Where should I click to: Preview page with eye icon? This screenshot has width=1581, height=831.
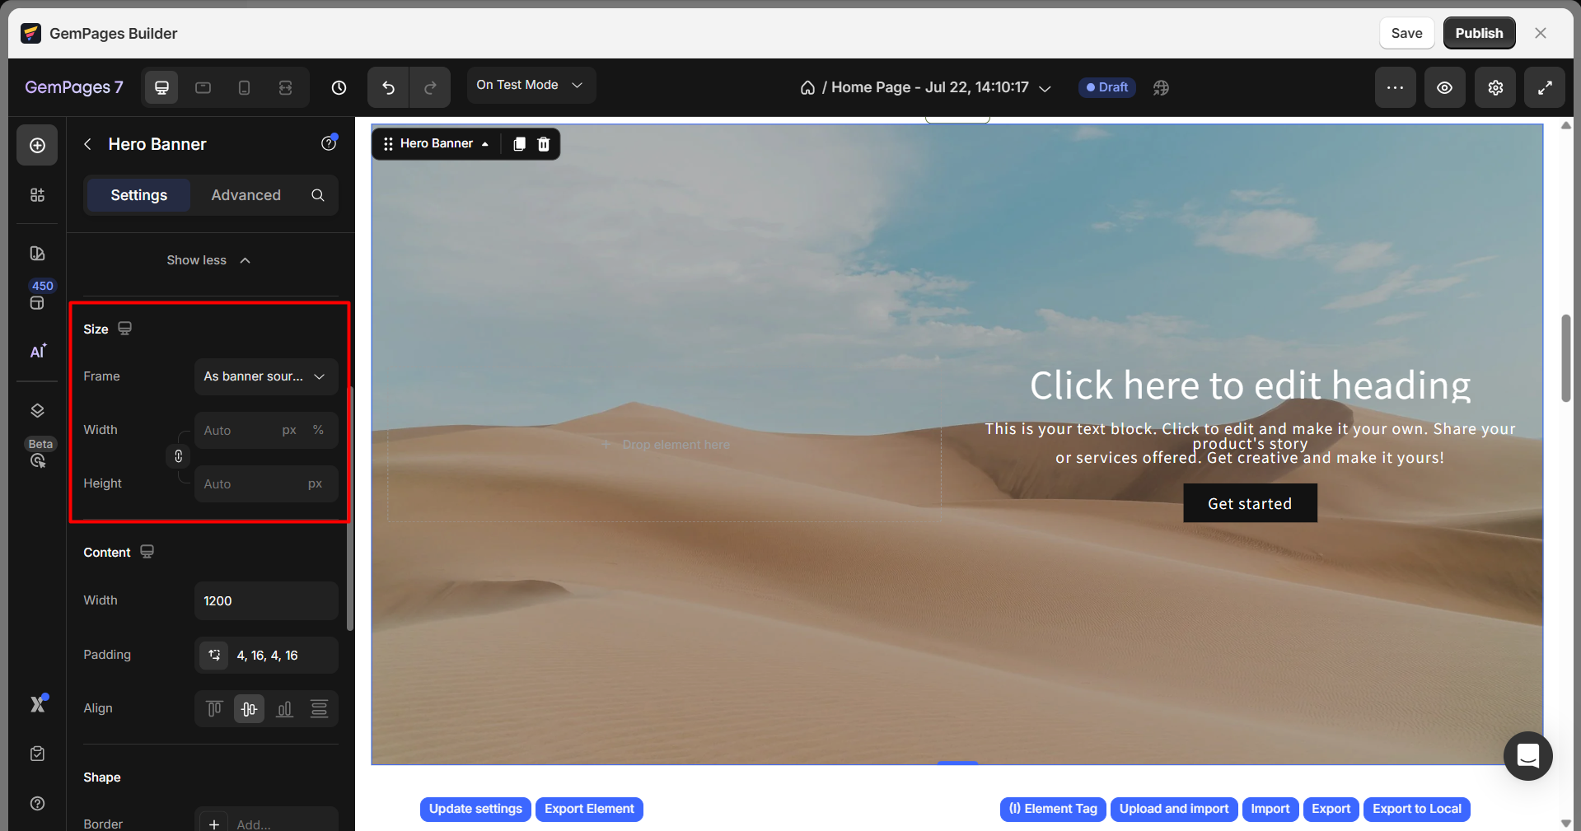click(1445, 87)
